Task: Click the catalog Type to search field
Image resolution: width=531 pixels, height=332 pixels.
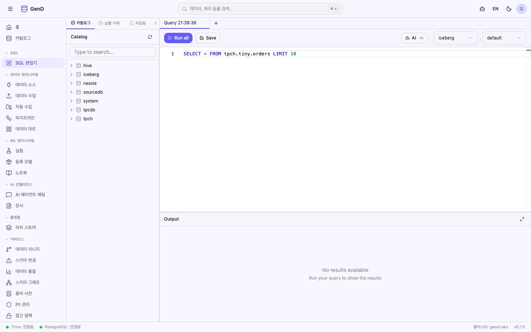Action: click(112, 52)
